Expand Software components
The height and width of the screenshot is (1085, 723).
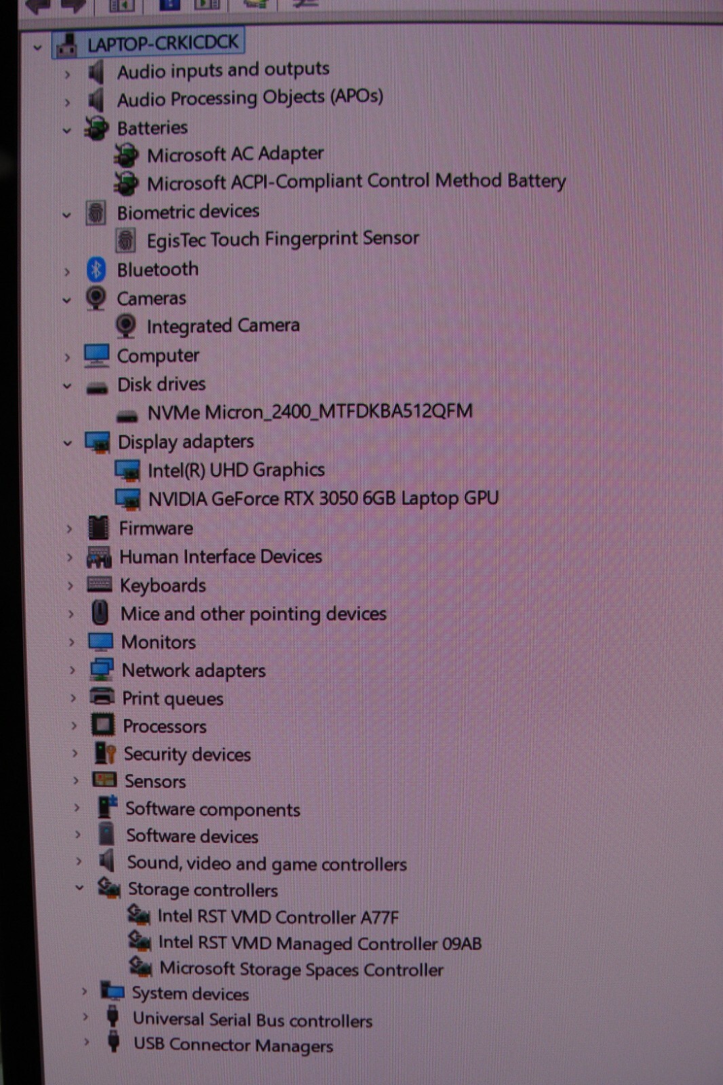77,809
